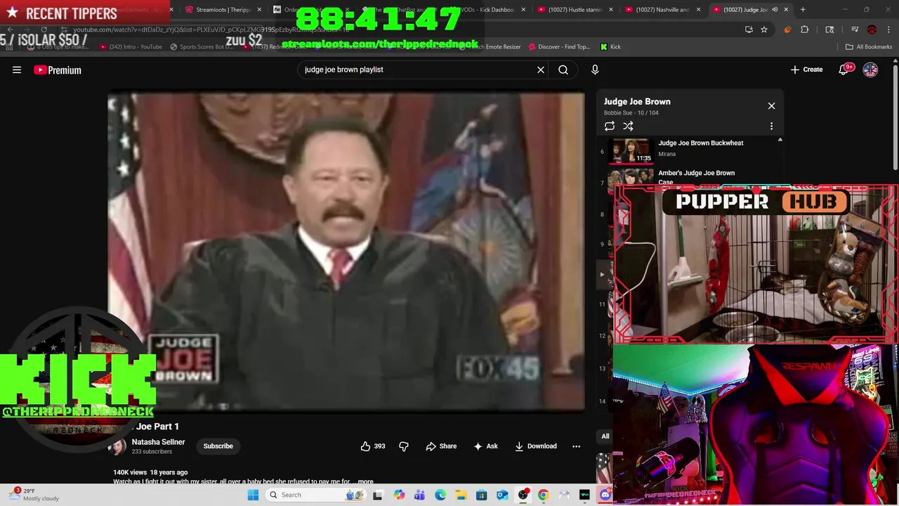Open Kick bookmark
The height and width of the screenshot is (506, 899).
[x=610, y=46]
